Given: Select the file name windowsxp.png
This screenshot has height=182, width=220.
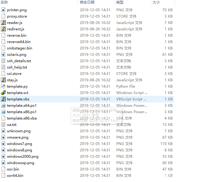Looking at the screenshot, I should pyautogui.click(x=21, y=163).
